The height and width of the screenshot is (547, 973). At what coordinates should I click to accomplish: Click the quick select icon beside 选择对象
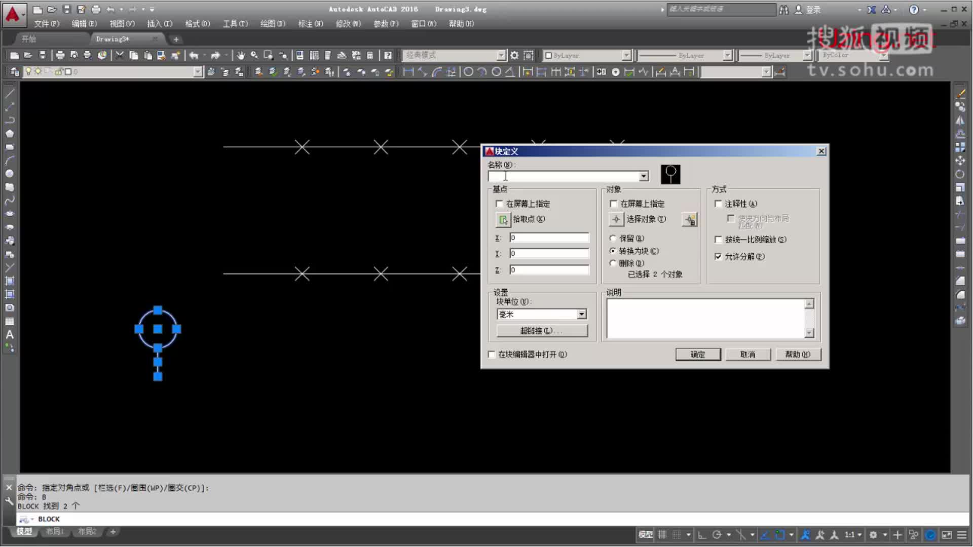pos(690,219)
